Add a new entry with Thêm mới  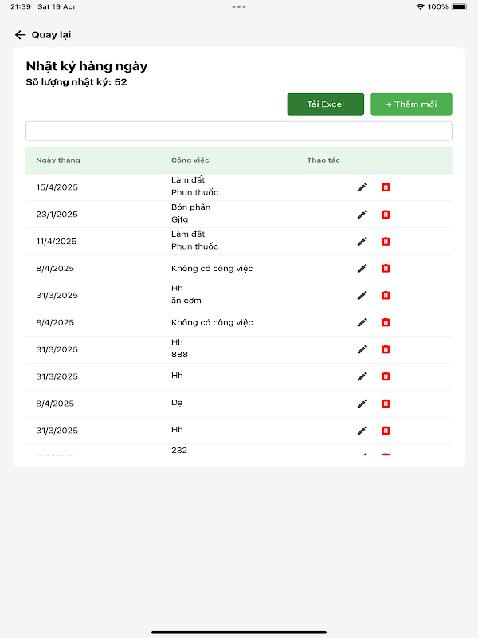pos(411,104)
